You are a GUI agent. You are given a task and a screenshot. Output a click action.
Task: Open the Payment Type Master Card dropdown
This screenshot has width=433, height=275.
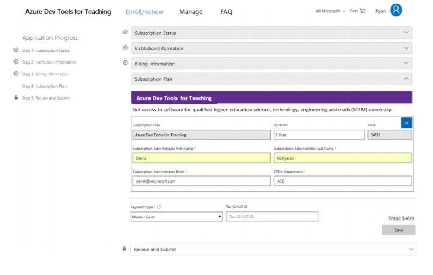point(177,217)
